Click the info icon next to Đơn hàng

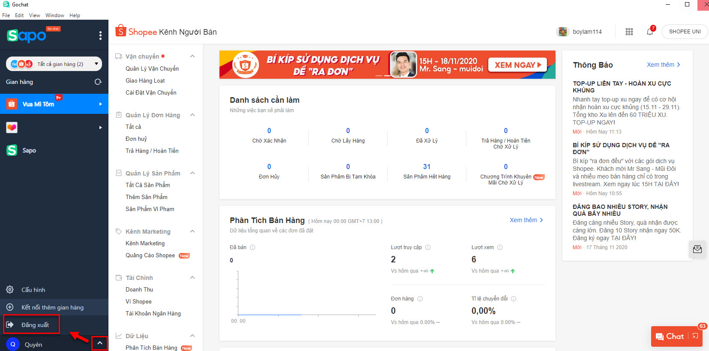tap(420, 299)
